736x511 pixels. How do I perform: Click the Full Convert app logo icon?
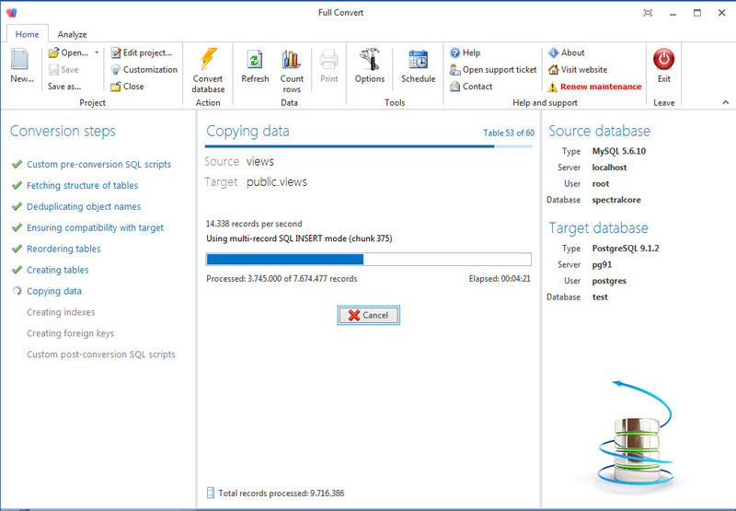pyautogui.click(x=12, y=13)
